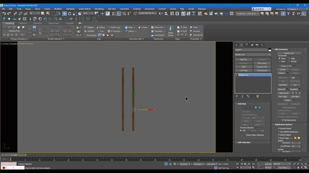Toggle the Full Interactivity checkbox
Viewport: 309px width, 173px height.
coord(282,120)
